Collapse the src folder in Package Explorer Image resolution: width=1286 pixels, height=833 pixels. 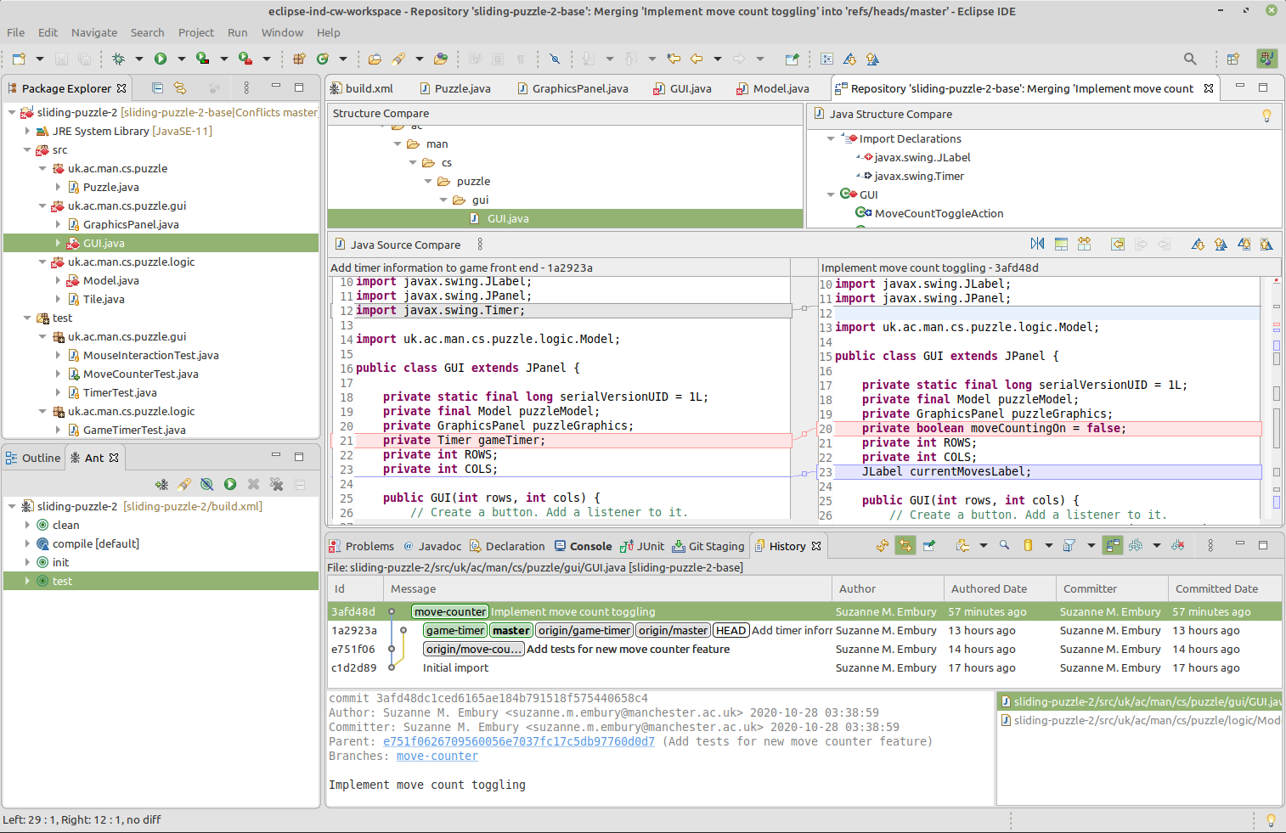27,149
